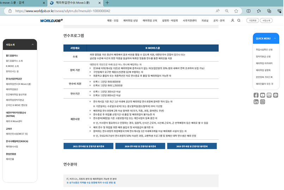Screen dimensions: 284x190
Task: Select the 연수프로그램 section heading
Action: click(x=73, y=35)
